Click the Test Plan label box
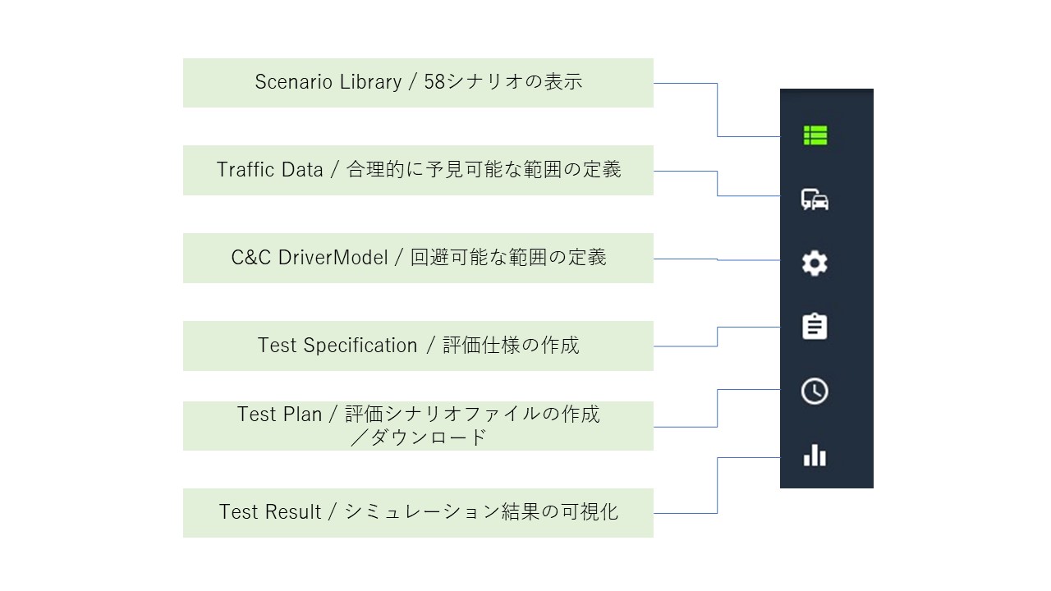 click(x=418, y=425)
